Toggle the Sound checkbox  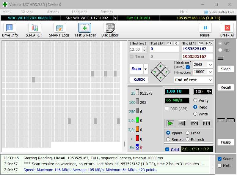[220, 159]
